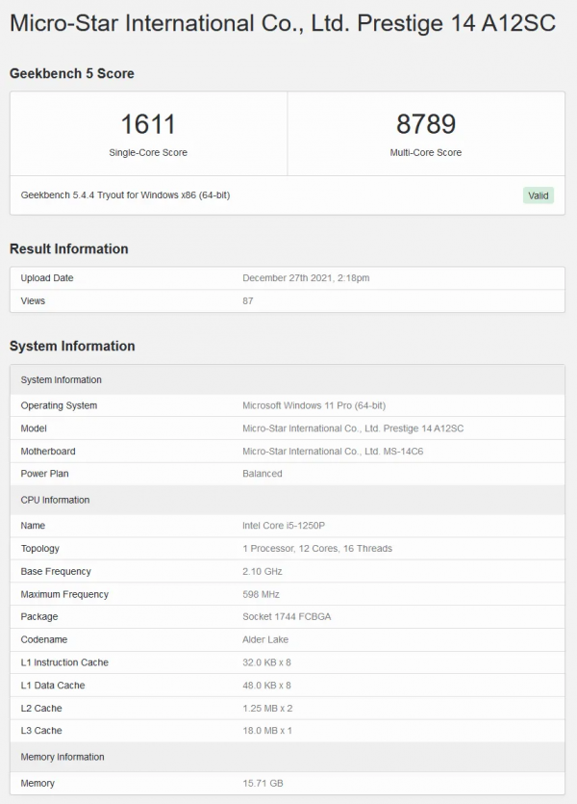Click Microsoft Windows 11 Pro (64-bit) value
Image resolution: width=577 pixels, height=804 pixels.
coord(314,405)
